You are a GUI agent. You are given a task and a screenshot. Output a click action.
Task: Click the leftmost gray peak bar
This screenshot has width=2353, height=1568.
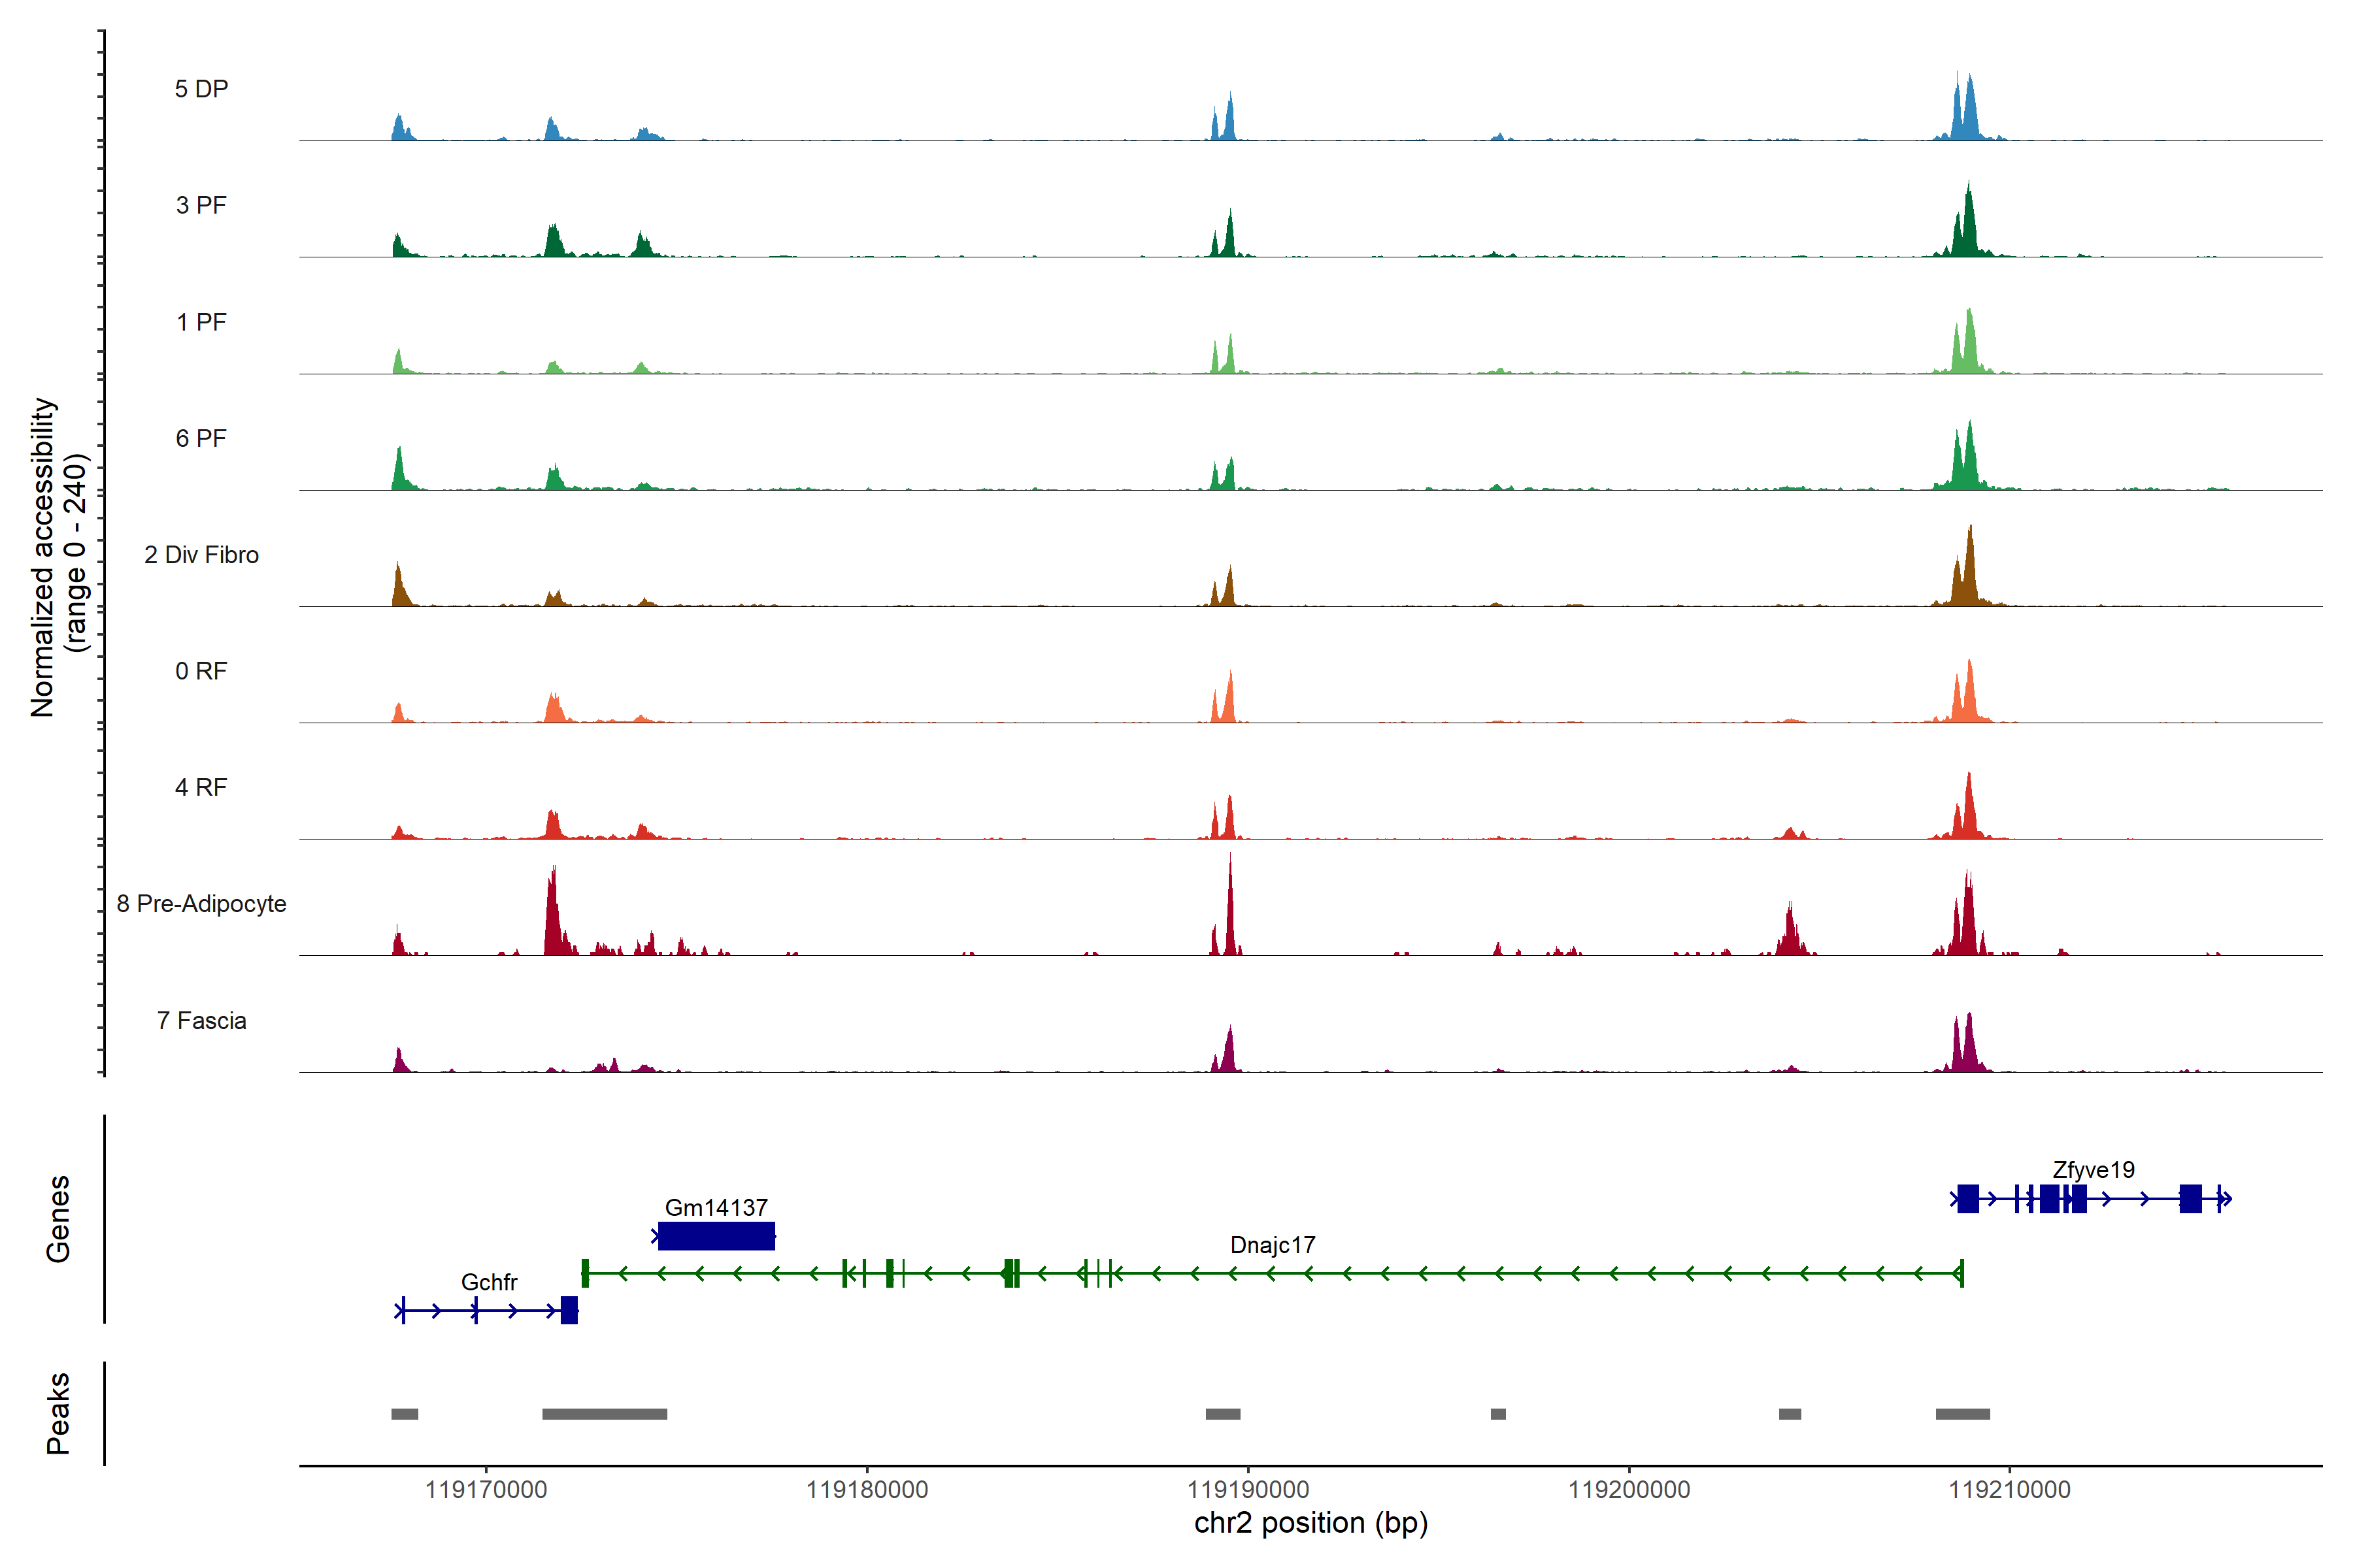click(404, 1414)
